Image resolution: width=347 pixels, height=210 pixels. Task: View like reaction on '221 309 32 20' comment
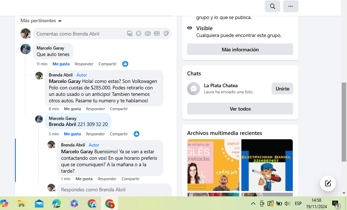point(137,134)
